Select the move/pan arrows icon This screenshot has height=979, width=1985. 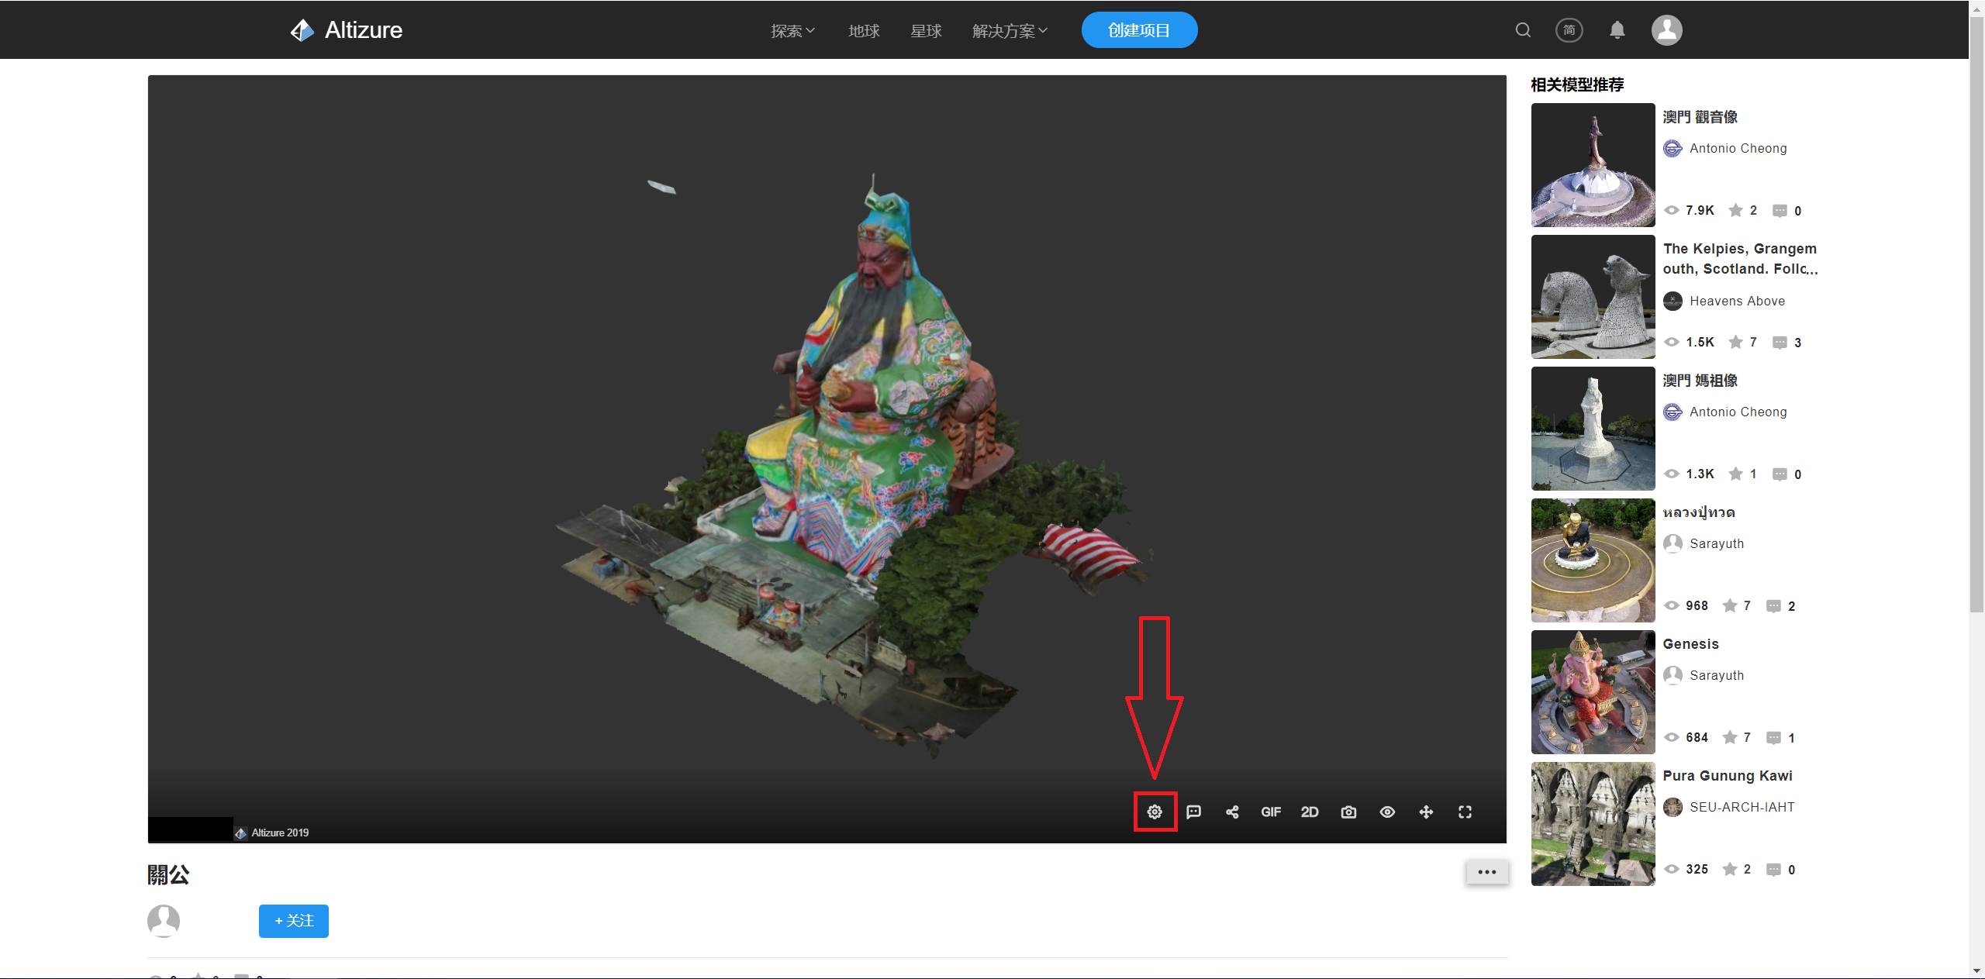point(1426,812)
